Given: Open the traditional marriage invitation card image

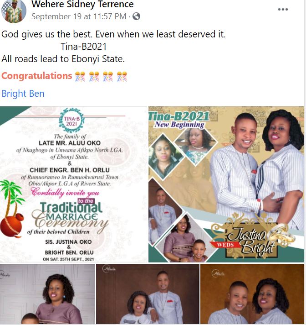Looking at the screenshot, I should (73, 184).
